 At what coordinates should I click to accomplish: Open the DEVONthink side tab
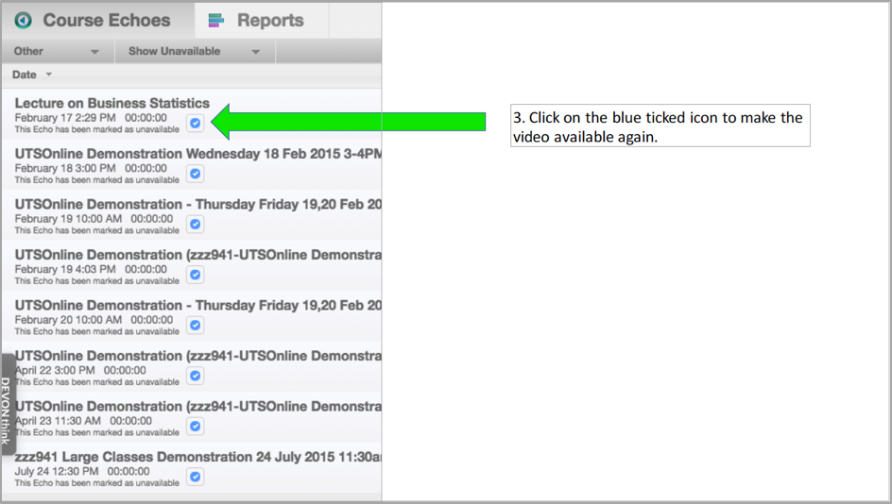point(7,404)
